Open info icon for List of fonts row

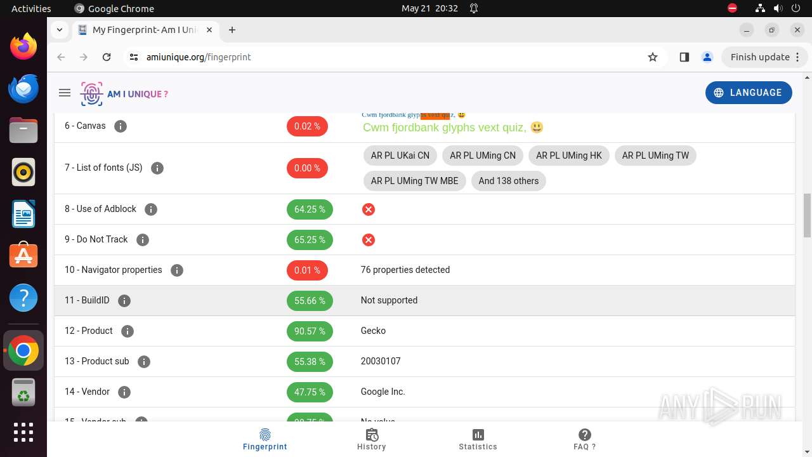click(x=157, y=168)
